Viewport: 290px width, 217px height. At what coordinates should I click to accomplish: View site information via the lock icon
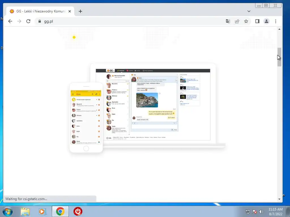pos(39,21)
